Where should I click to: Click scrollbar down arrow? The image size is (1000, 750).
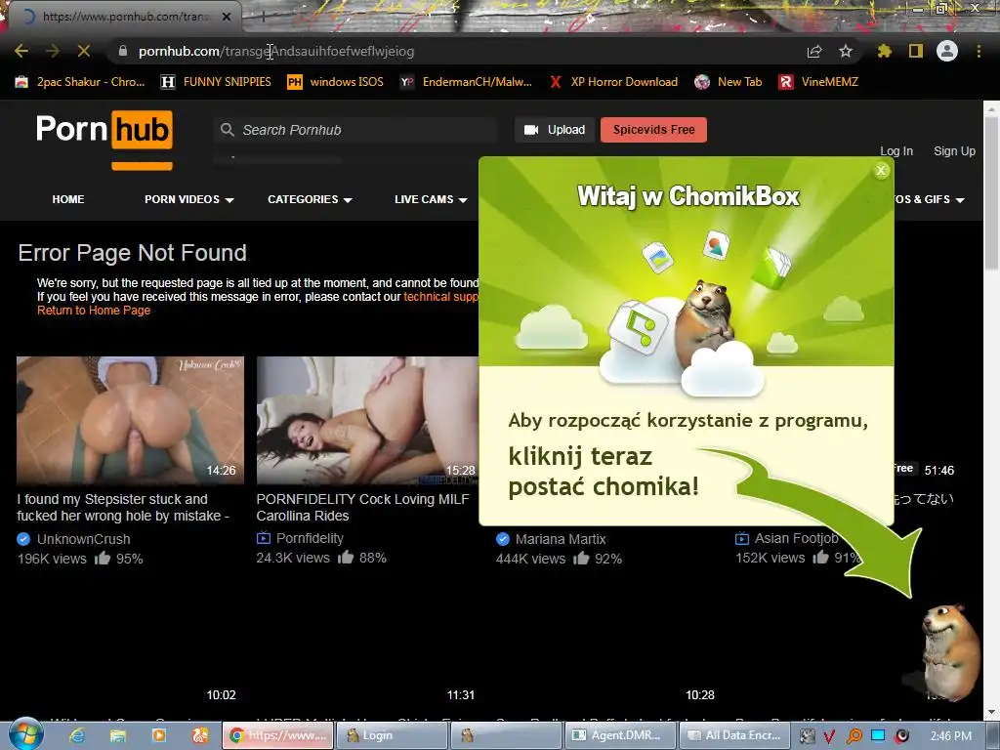[992, 712]
